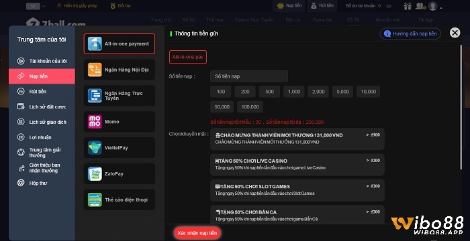The height and width of the screenshot is (241, 470).
Task: Click the money bag Rút tiền header button
Action: pyautogui.click(x=322, y=5)
